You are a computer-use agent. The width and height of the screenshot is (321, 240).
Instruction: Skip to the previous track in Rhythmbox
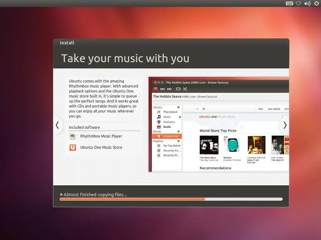click(x=162, y=89)
